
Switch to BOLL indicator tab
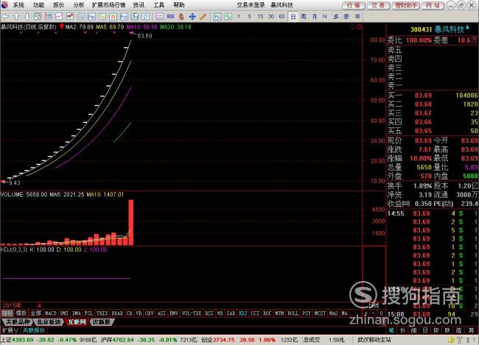point(293,313)
